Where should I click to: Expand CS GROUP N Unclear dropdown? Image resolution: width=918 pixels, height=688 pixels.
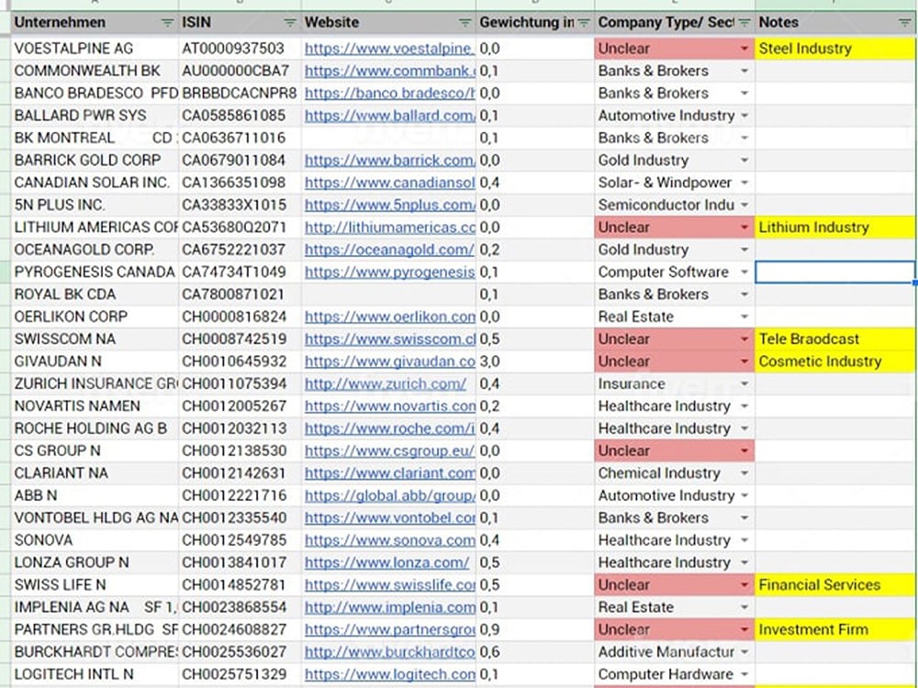coord(744,450)
